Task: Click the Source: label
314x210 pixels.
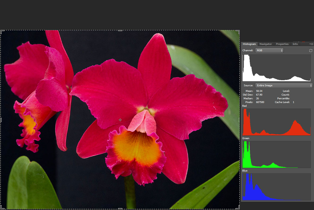Action: (x=248, y=85)
